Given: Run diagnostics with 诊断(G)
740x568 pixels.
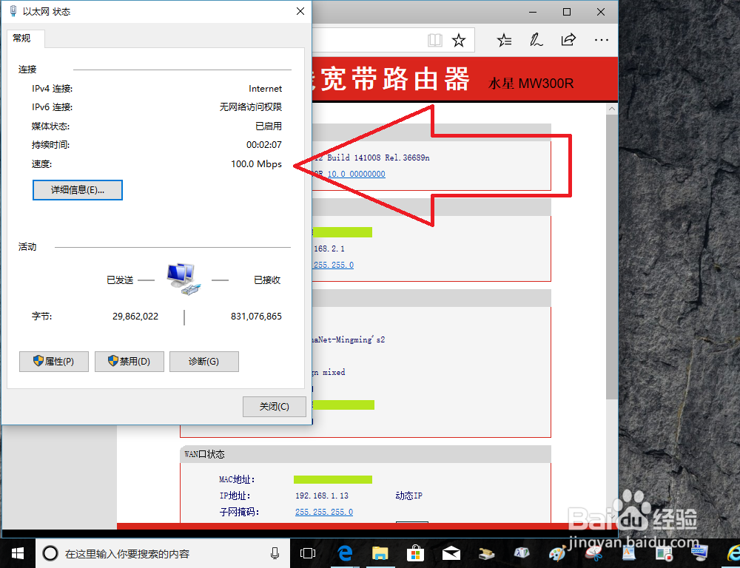Looking at the screenshot, I should [x=203, y=361].
